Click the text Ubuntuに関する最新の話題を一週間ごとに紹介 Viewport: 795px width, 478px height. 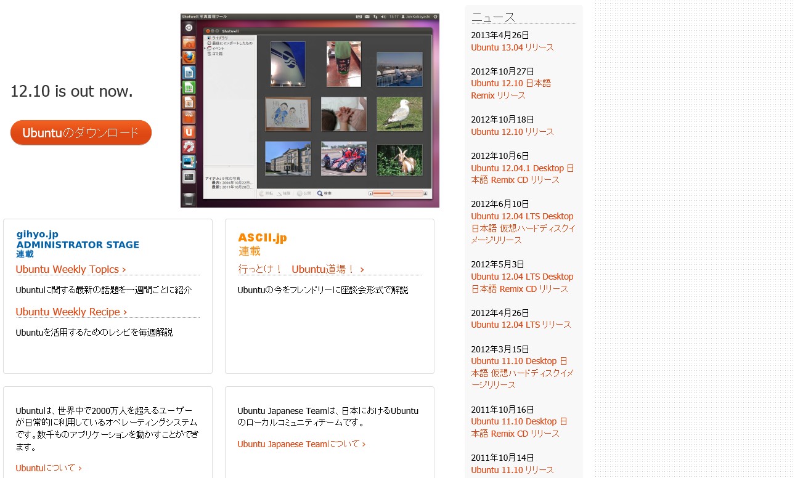(104, 290)
